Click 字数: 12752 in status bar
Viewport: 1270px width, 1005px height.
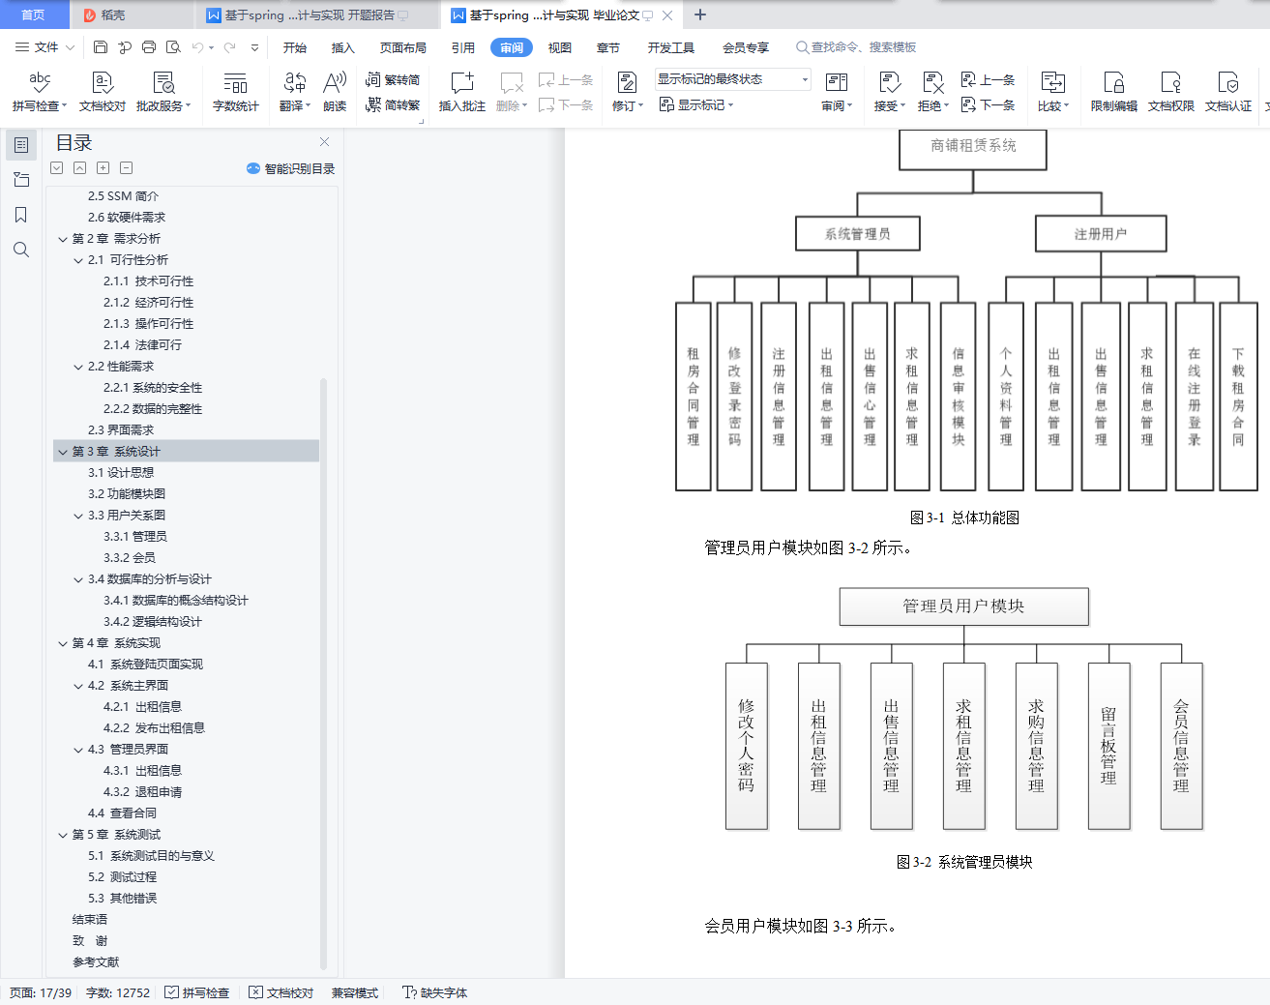118,992
